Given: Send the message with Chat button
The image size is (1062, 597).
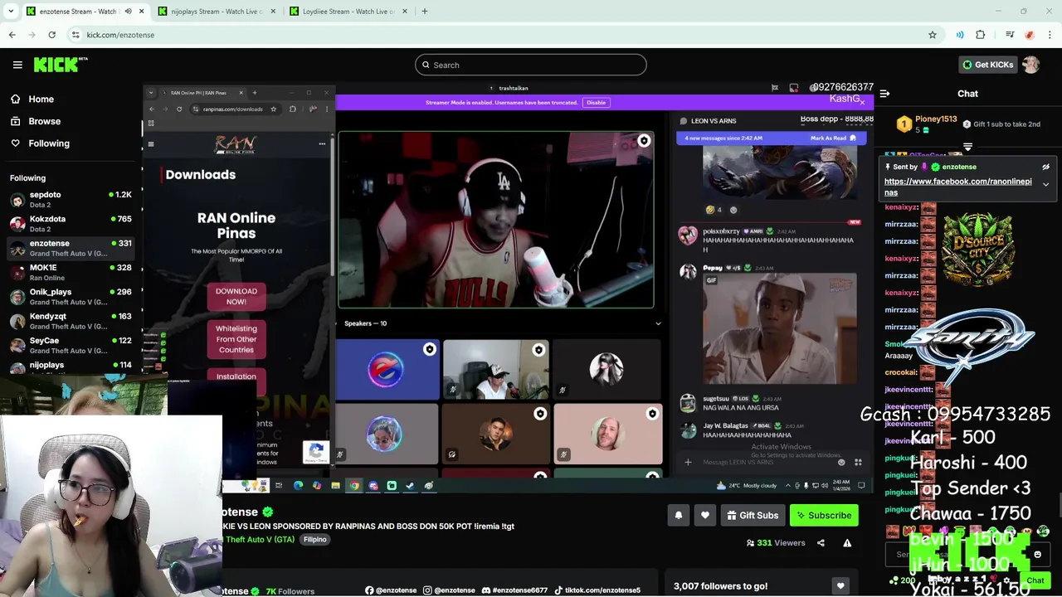Looking at the screenshot, I should (x=1035, y=580).
